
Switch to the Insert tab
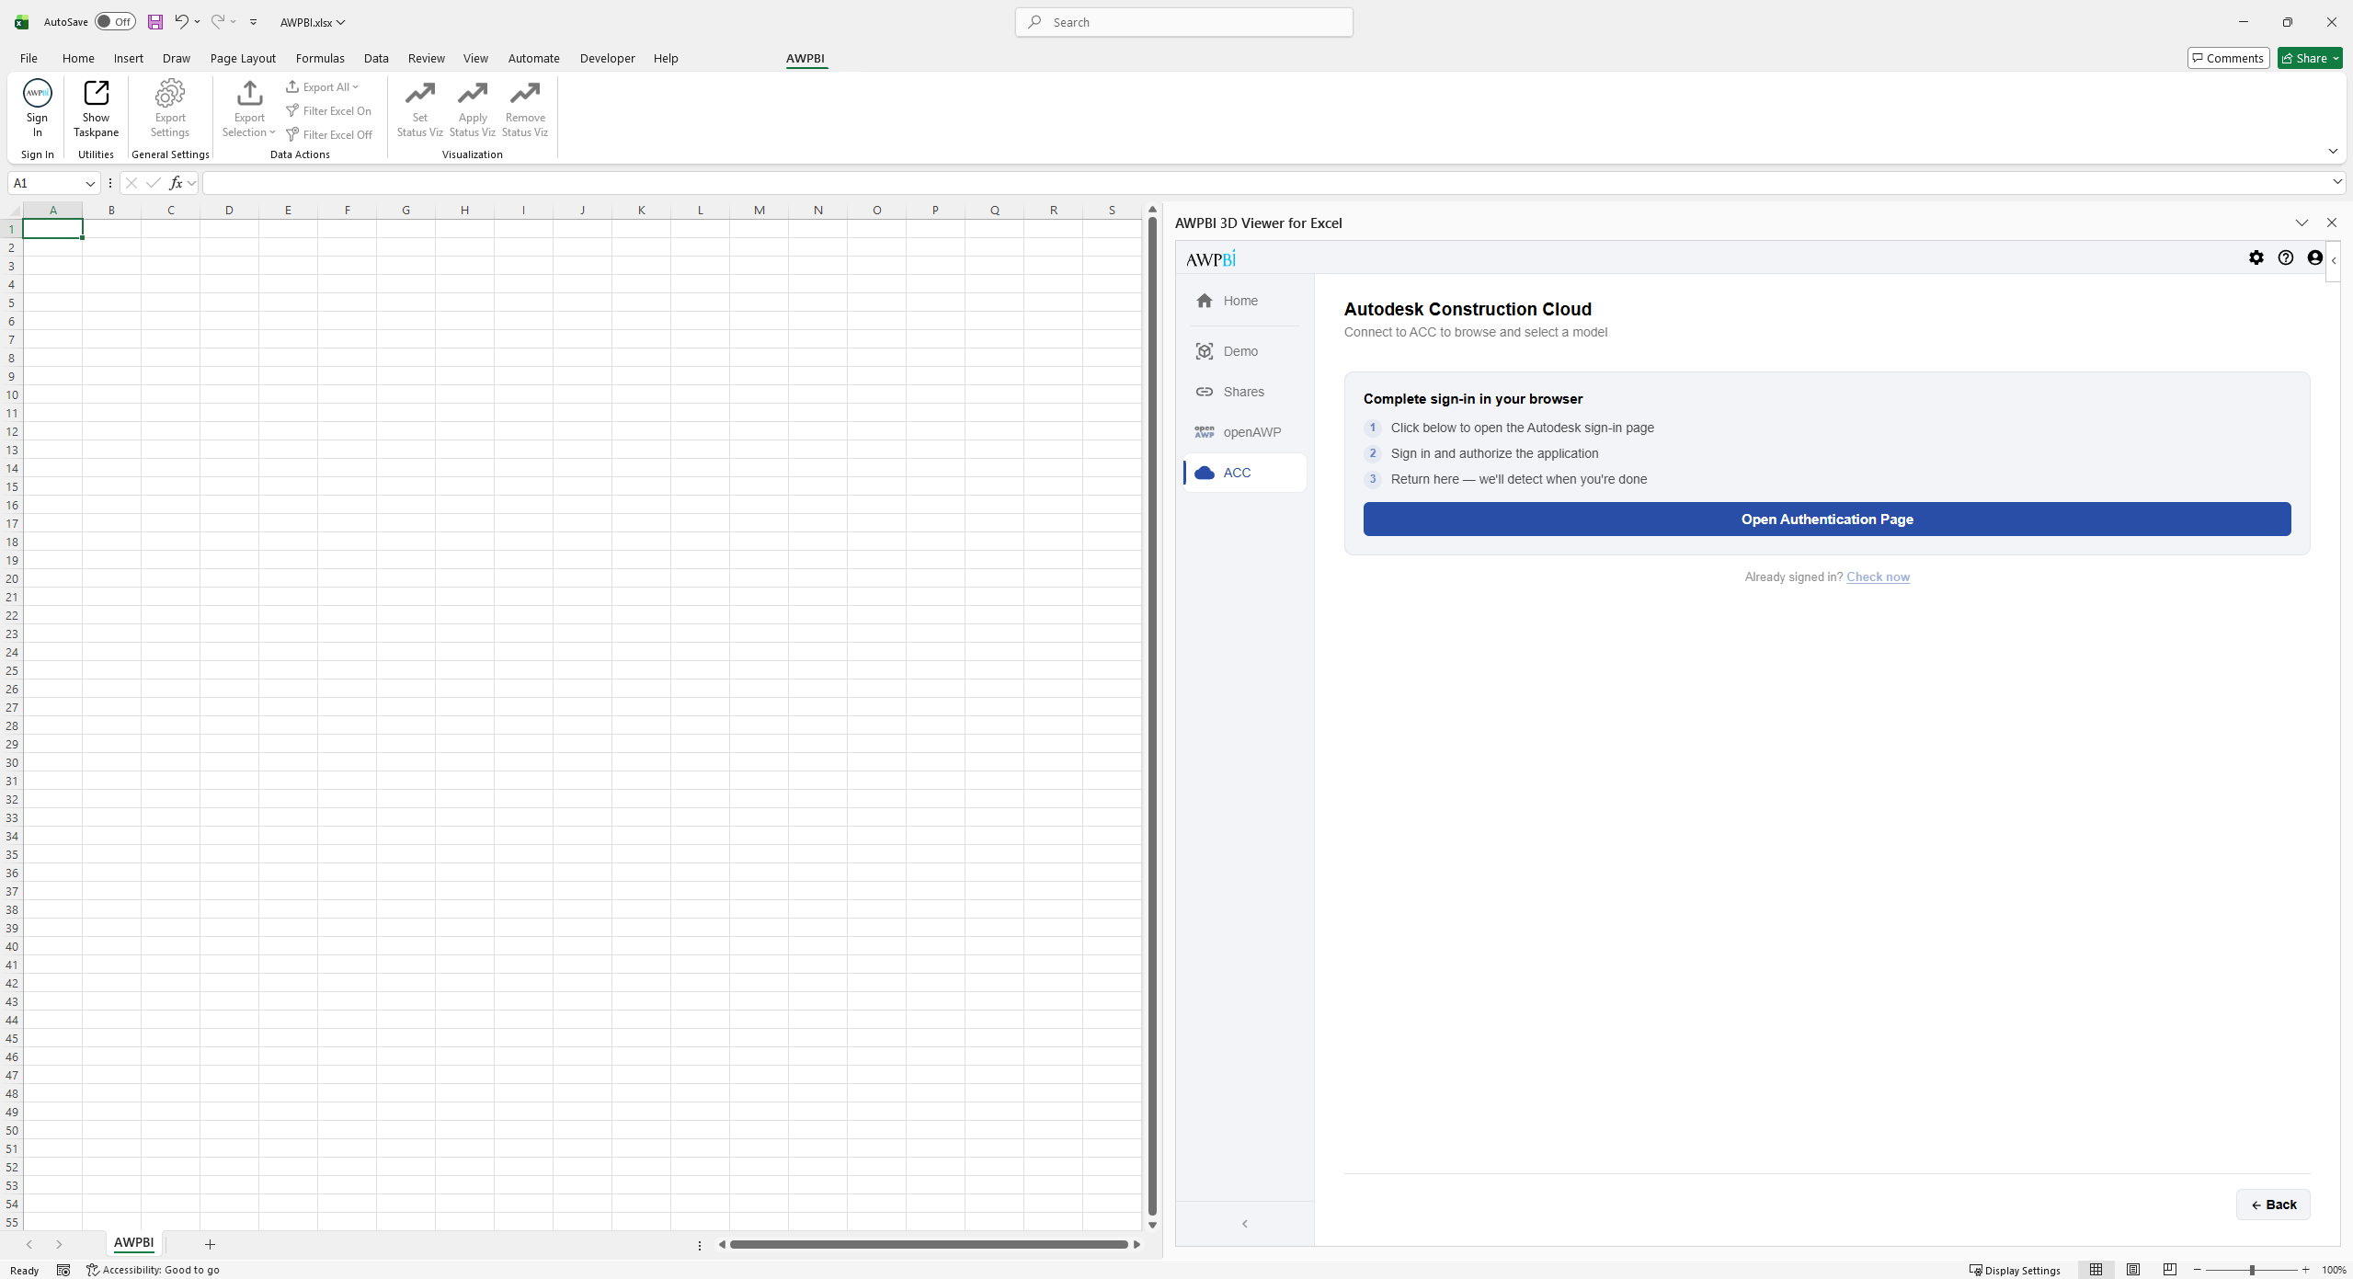pos(129,58)
